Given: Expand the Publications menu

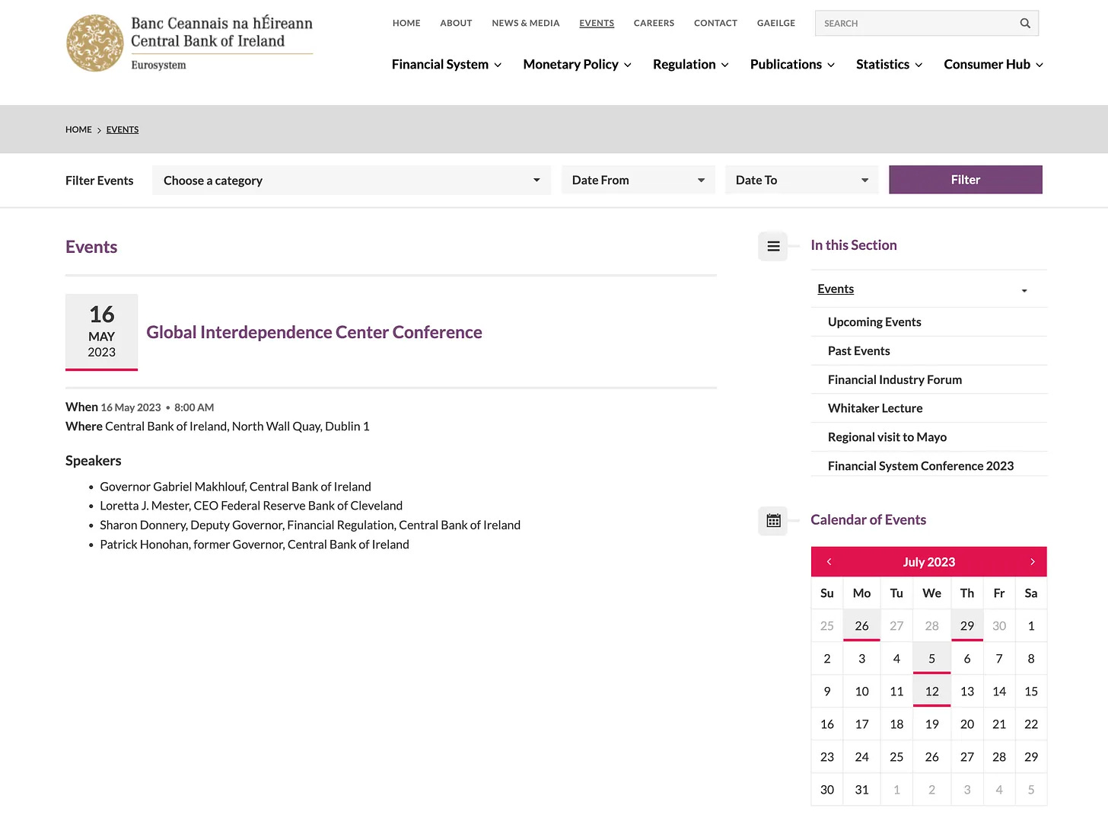Looking at the screenshot, I should tap(792, 65).
